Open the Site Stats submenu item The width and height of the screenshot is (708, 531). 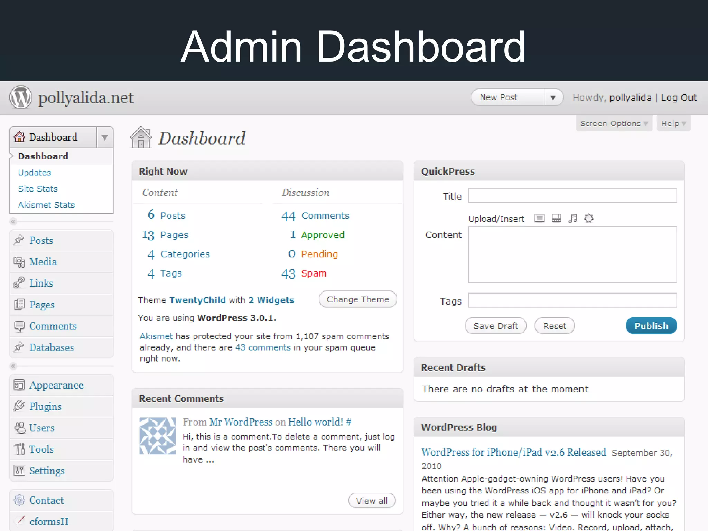click(38, 189)
